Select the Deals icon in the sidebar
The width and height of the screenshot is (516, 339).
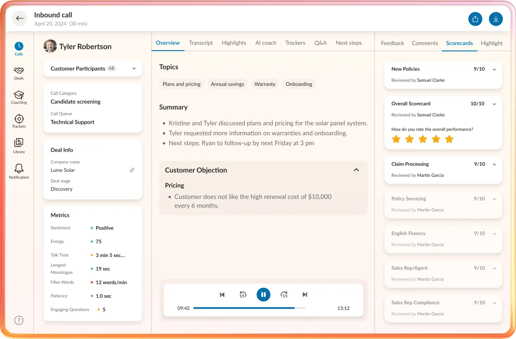[18, 71]
